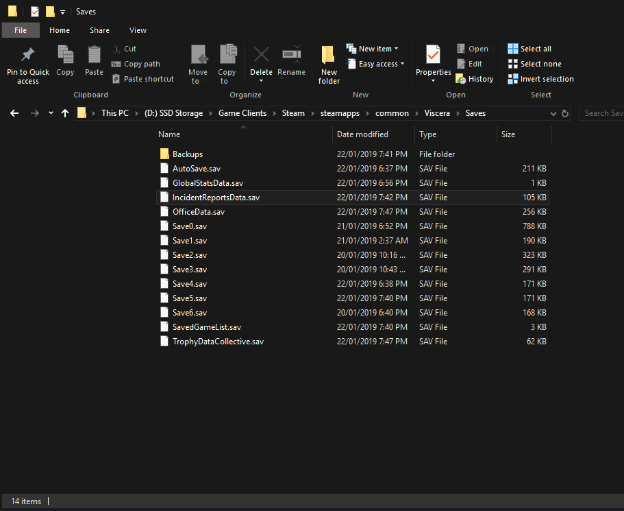The width and height of the screenshot is (624, 511).
Task: Select Save0.sav file
Action: click(x=353, y=226)
